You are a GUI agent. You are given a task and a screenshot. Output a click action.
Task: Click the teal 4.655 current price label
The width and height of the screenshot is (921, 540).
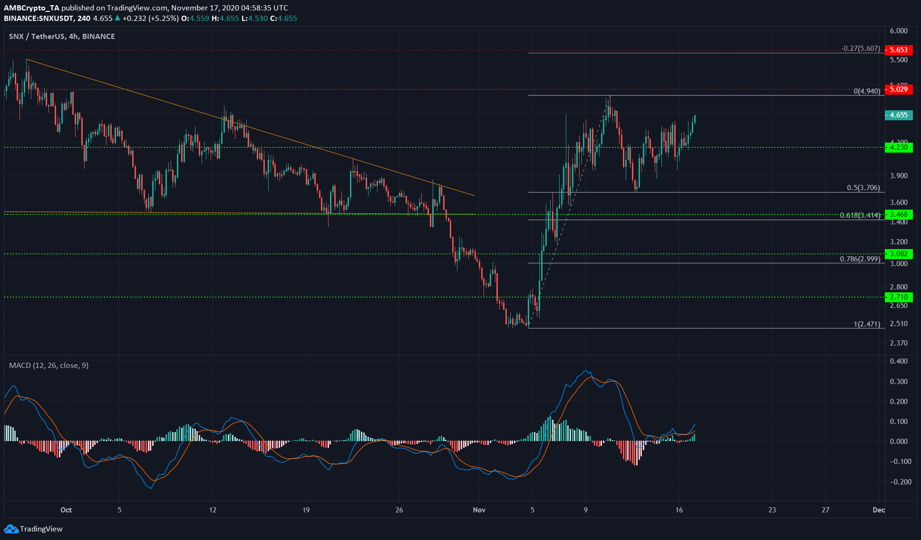click(899, 115)
